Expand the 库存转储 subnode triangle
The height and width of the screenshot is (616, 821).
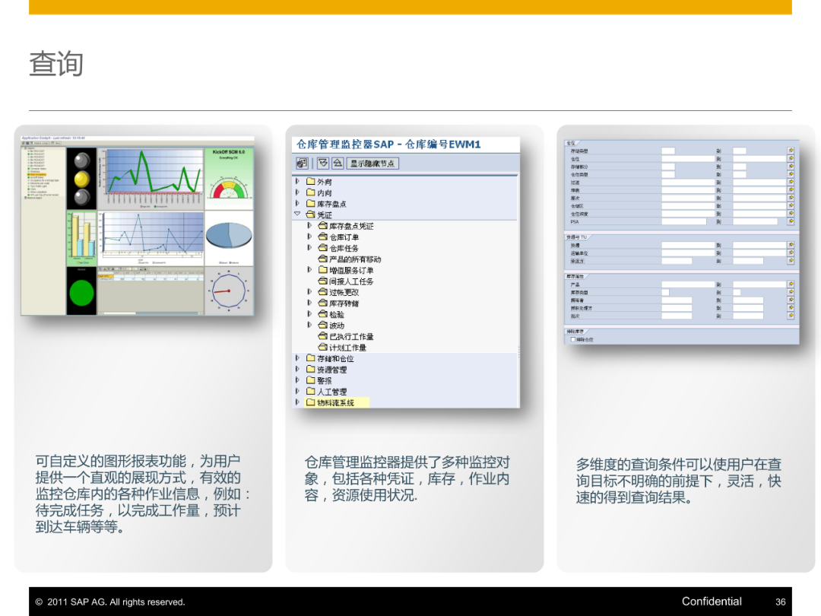(309, 302)
